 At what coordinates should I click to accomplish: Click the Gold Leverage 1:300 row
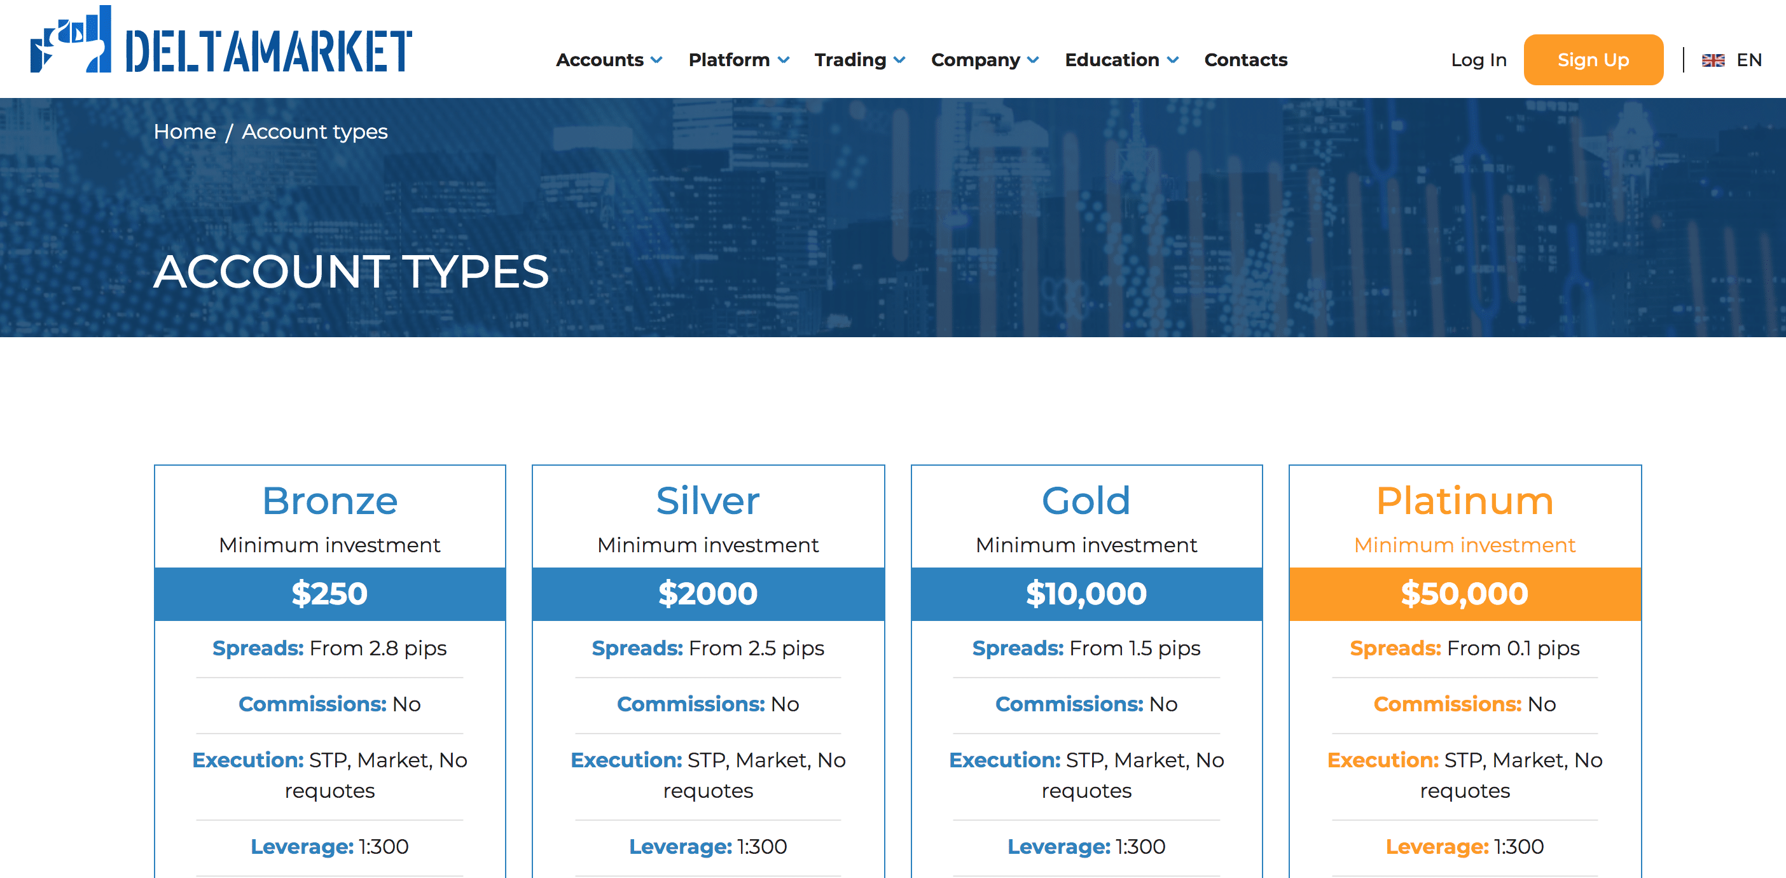click(1086, 847)
